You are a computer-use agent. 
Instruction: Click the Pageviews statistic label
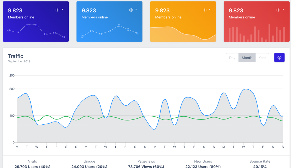(146, 161)
